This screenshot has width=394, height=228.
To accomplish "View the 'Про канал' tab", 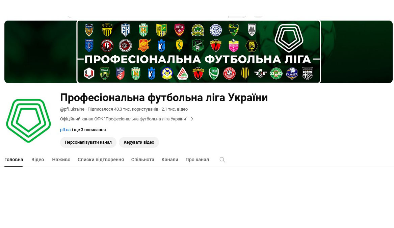I will pos(197,160).
